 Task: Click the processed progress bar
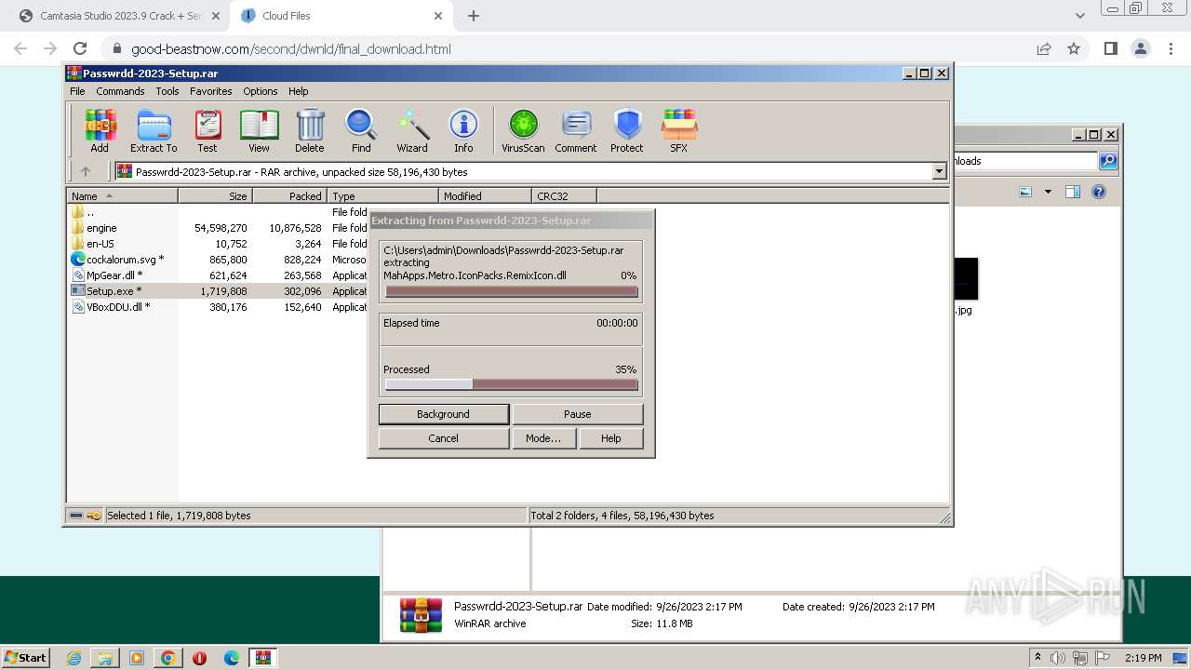pyautogui.click(x=512, y=384)
